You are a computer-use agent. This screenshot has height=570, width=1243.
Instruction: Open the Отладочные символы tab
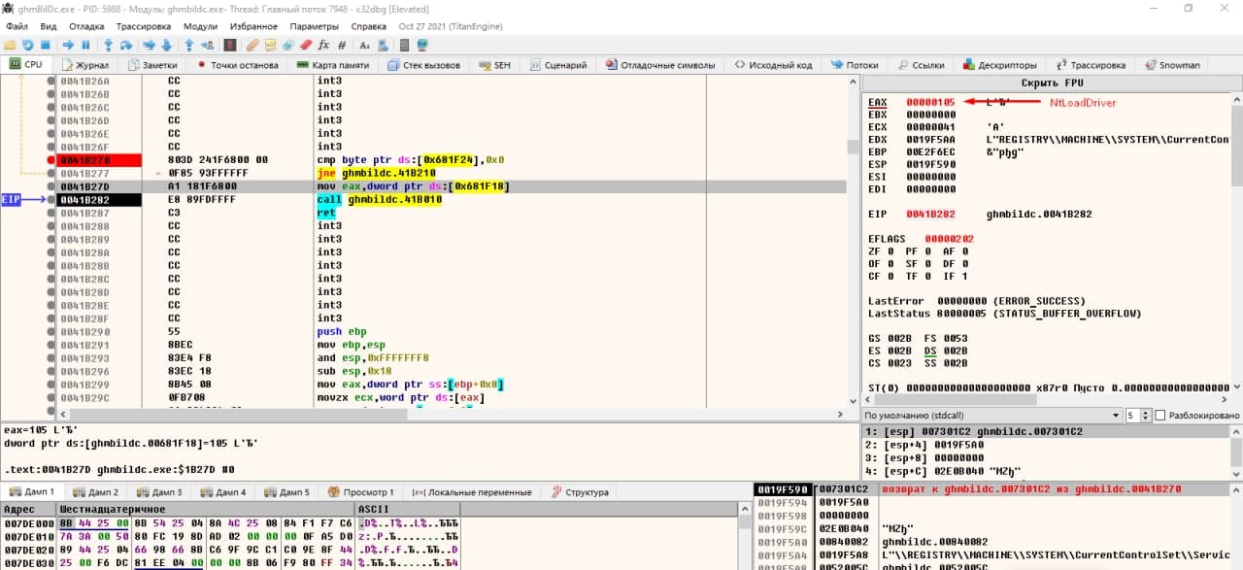pos(660,65)
